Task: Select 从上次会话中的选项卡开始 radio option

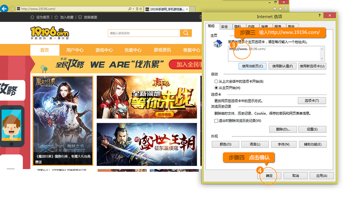Action: [x=216, y=81]
